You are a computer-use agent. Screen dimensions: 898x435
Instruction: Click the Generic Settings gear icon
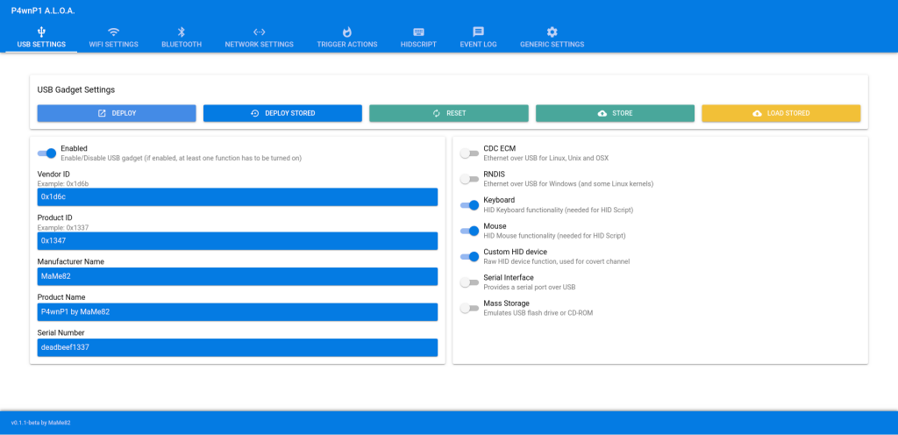552,32
